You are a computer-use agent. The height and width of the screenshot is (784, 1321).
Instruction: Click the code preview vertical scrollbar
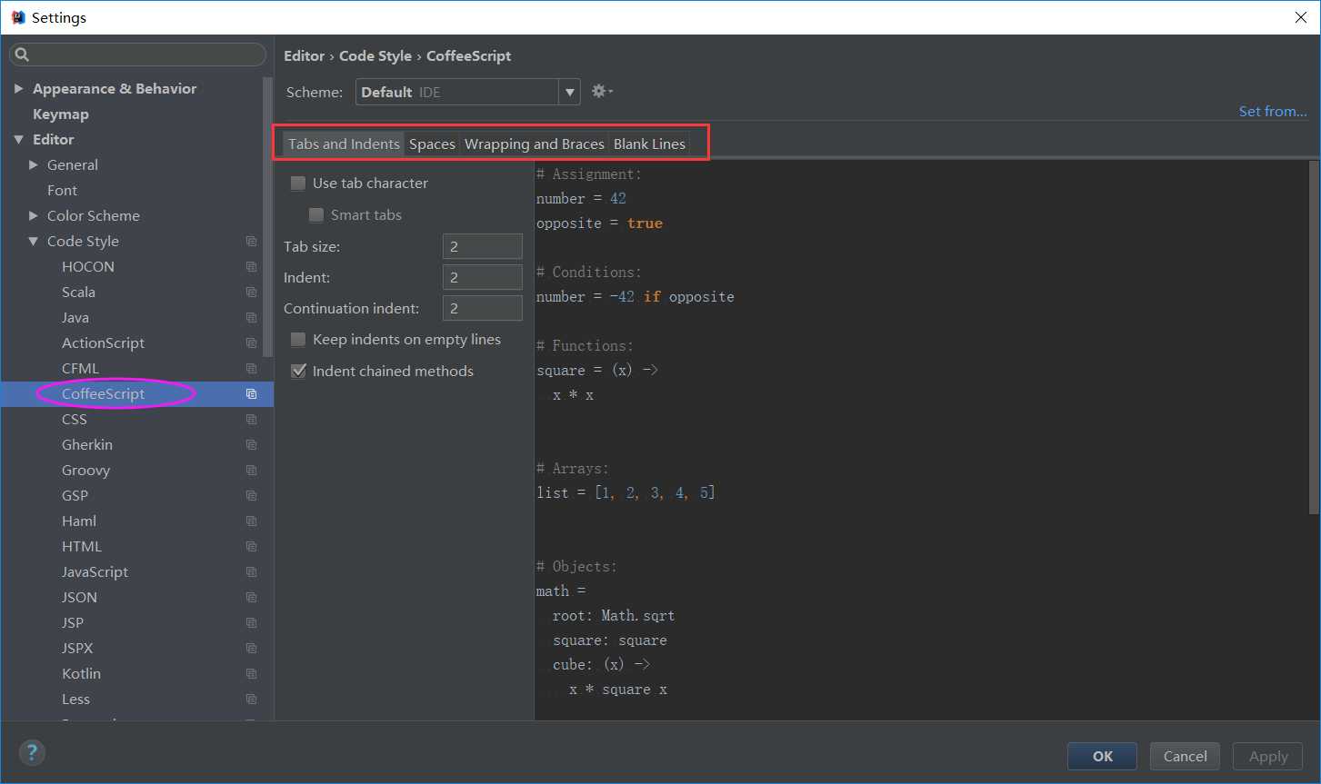(1313, 338)
